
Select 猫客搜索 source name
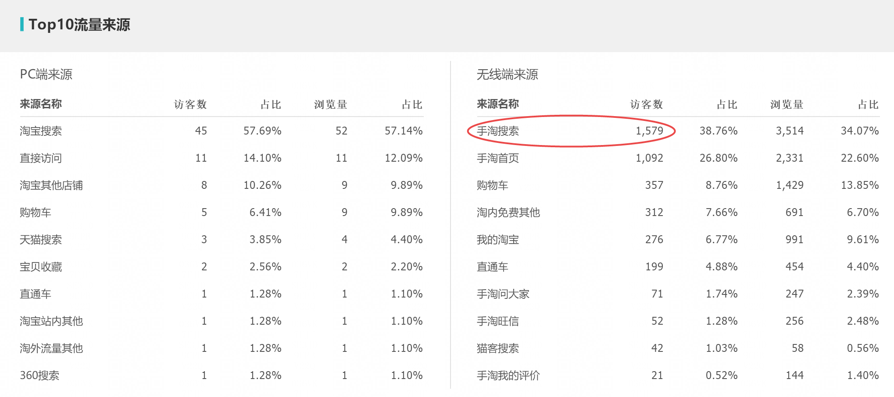[x=497, y=348]
